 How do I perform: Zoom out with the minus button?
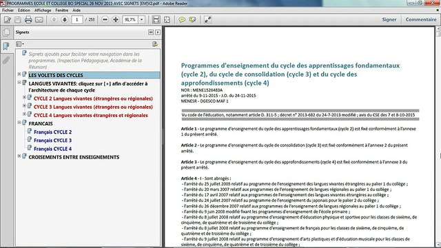105,20
